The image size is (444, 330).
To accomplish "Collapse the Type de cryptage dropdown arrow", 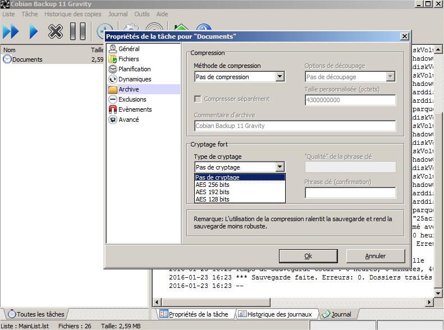I will click(x=280, y=167).
